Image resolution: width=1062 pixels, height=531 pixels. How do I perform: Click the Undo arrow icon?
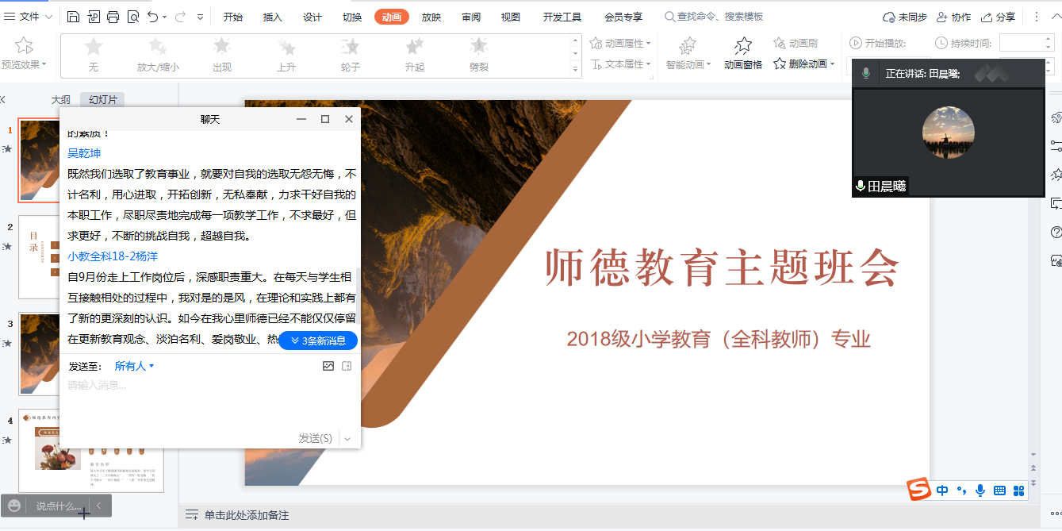(x=153, y=17)
